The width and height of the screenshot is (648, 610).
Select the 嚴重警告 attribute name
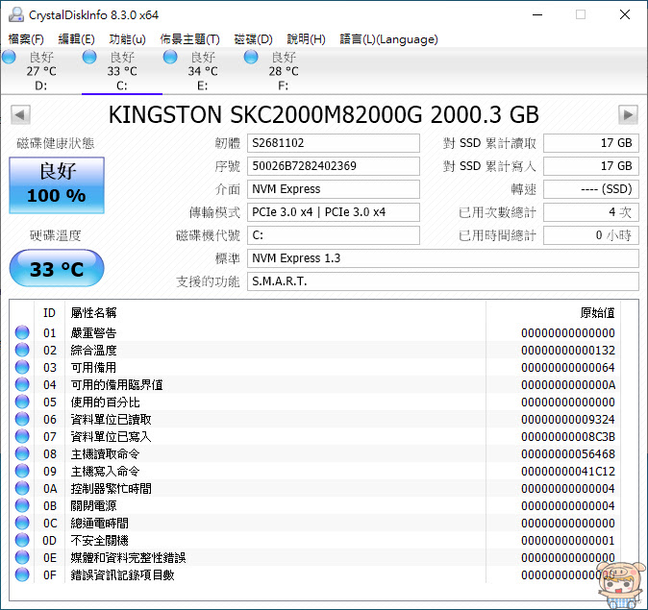pos(93,333)
